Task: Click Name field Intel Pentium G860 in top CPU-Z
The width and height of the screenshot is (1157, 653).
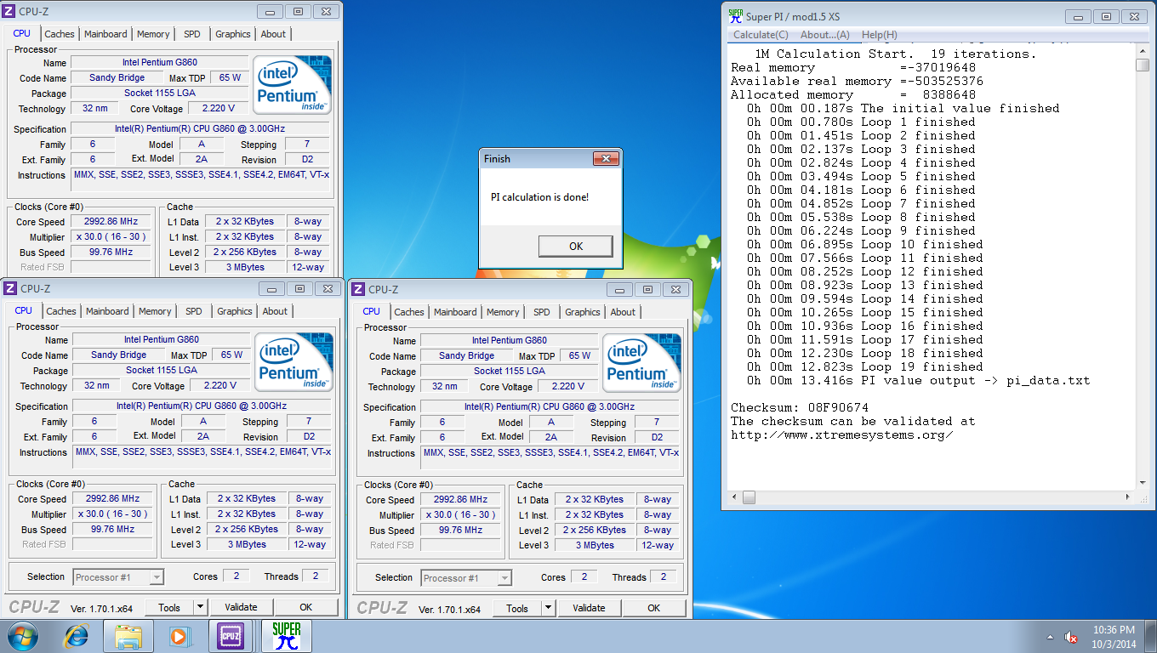Action: click(160, 63)
